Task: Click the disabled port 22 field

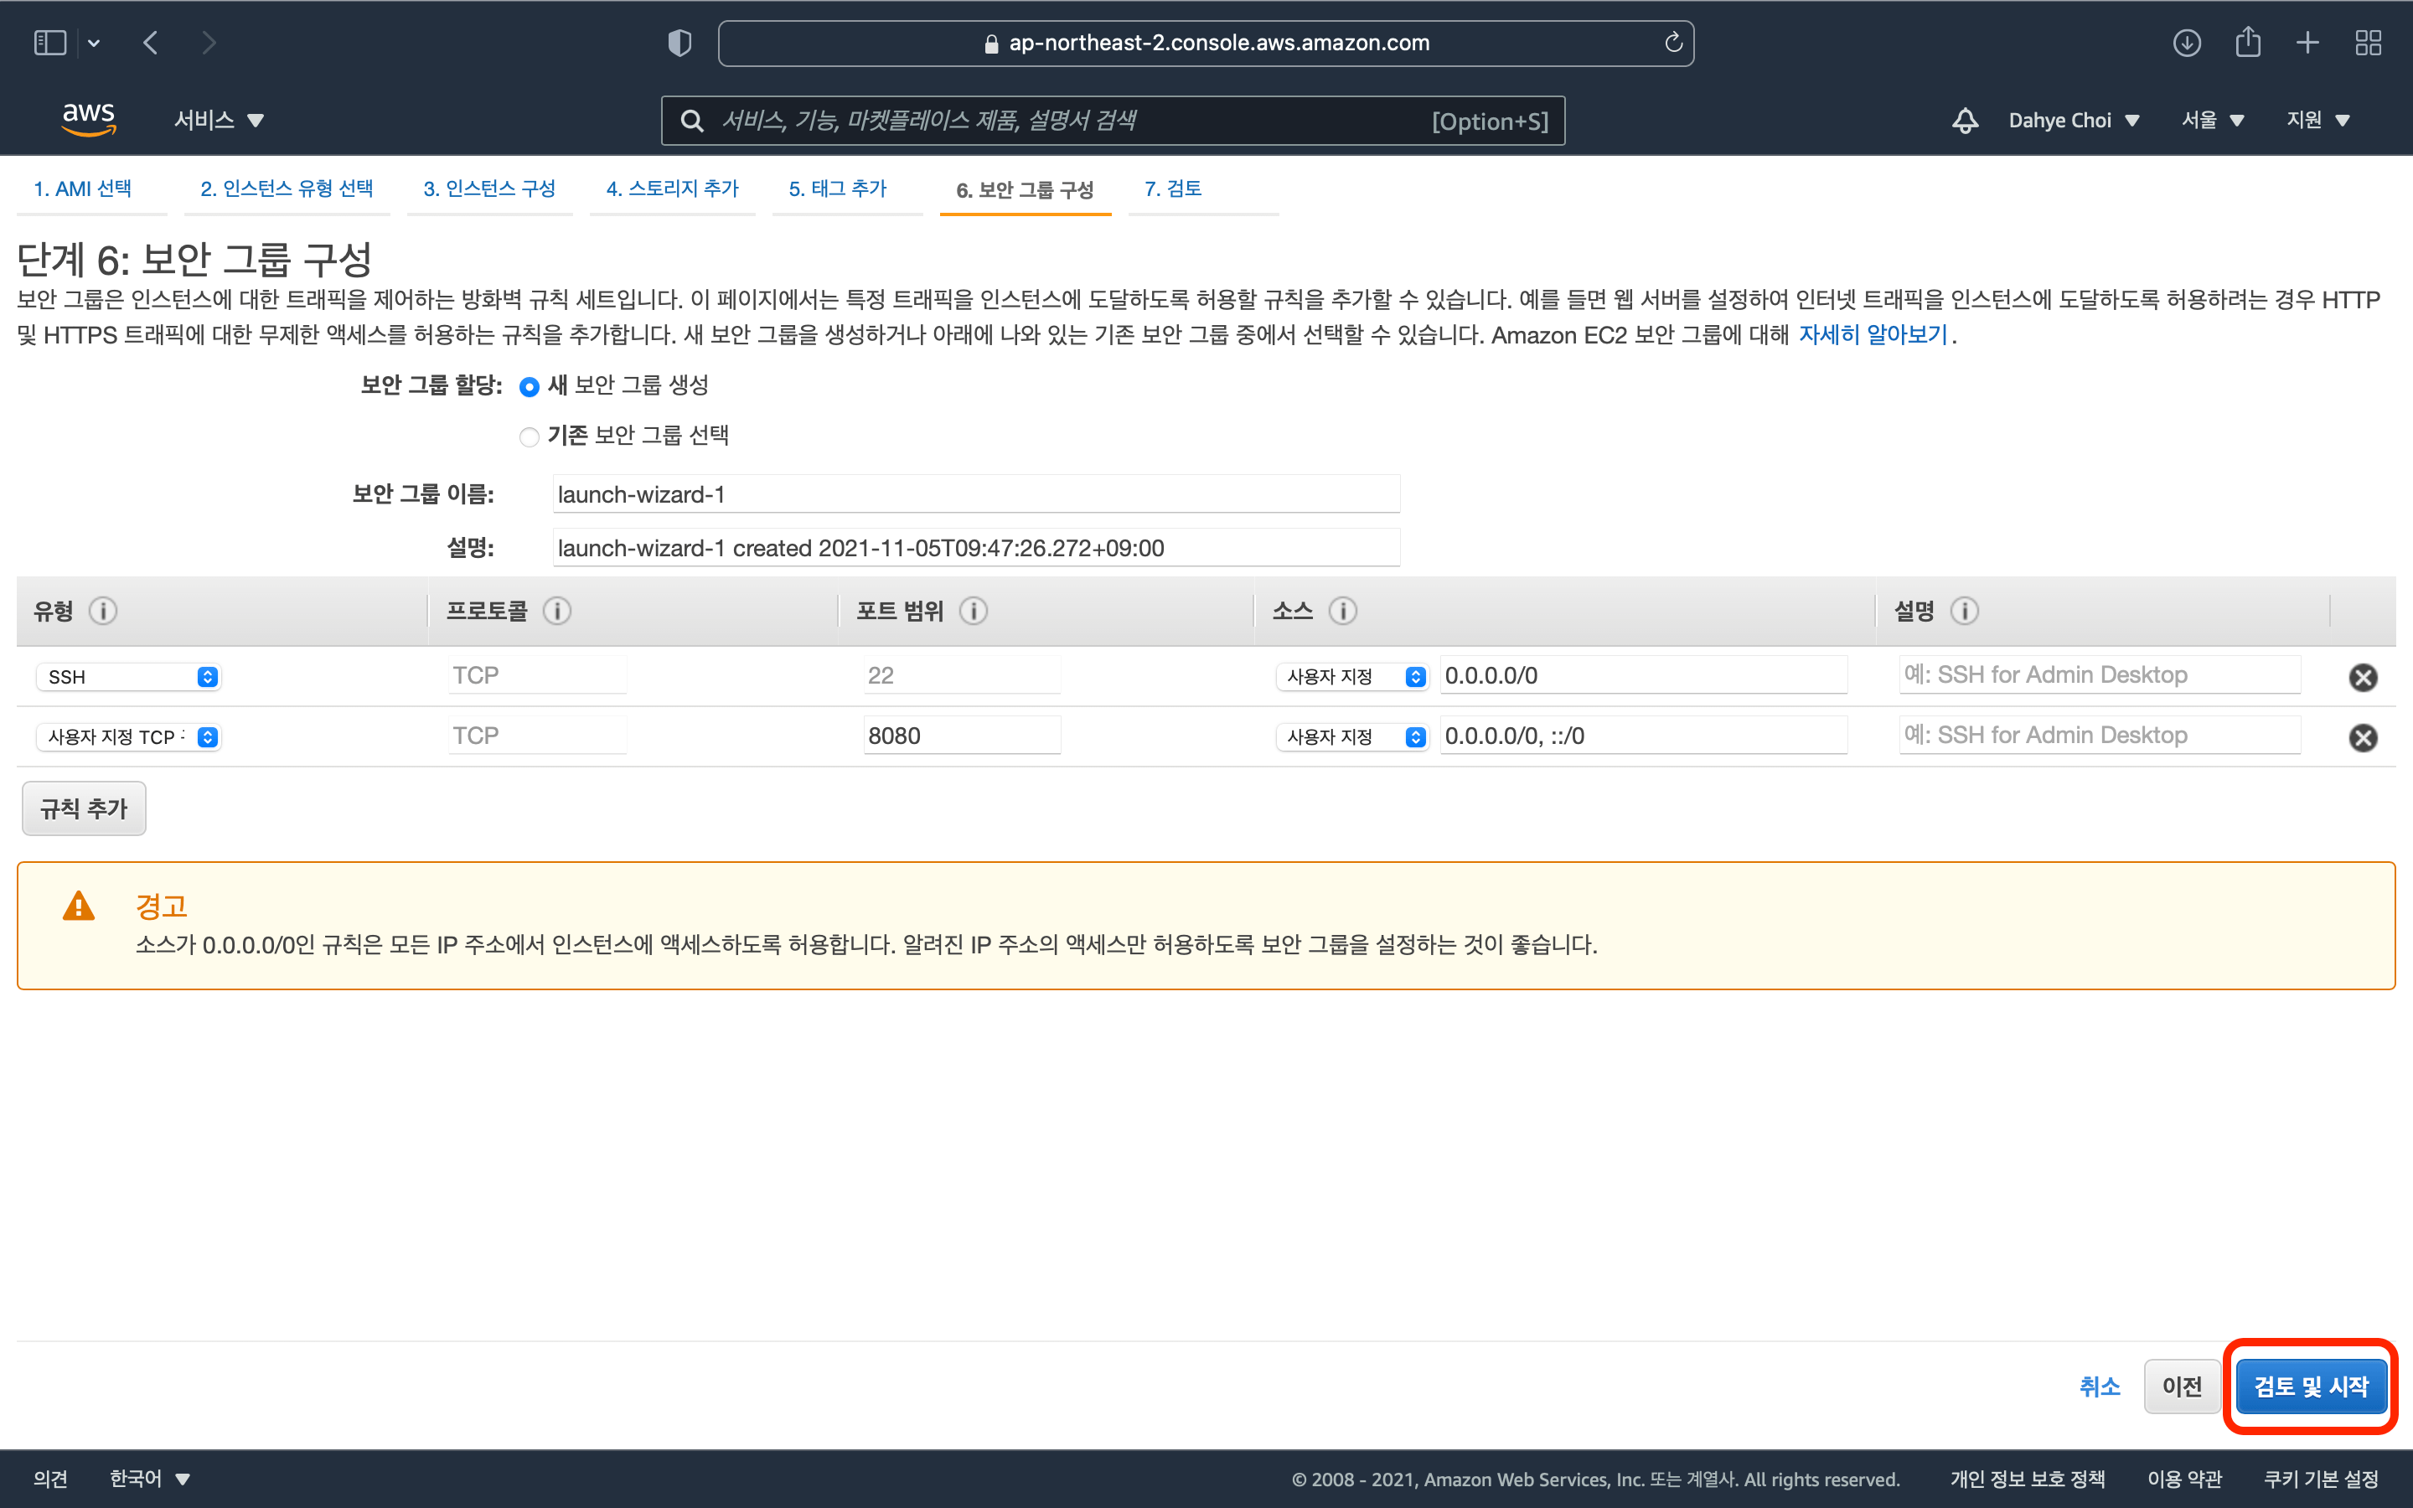Action: click(x=962, y=675)
